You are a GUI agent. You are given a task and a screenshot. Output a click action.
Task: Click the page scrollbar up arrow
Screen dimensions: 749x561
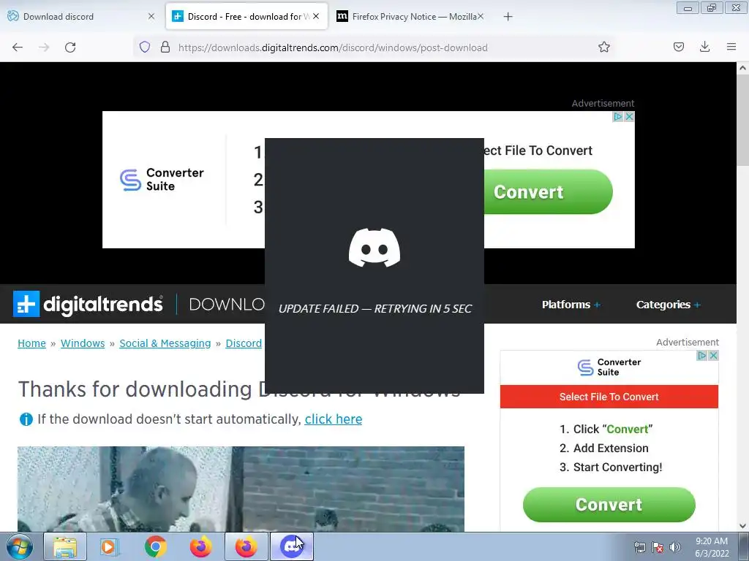click(742, 68)
